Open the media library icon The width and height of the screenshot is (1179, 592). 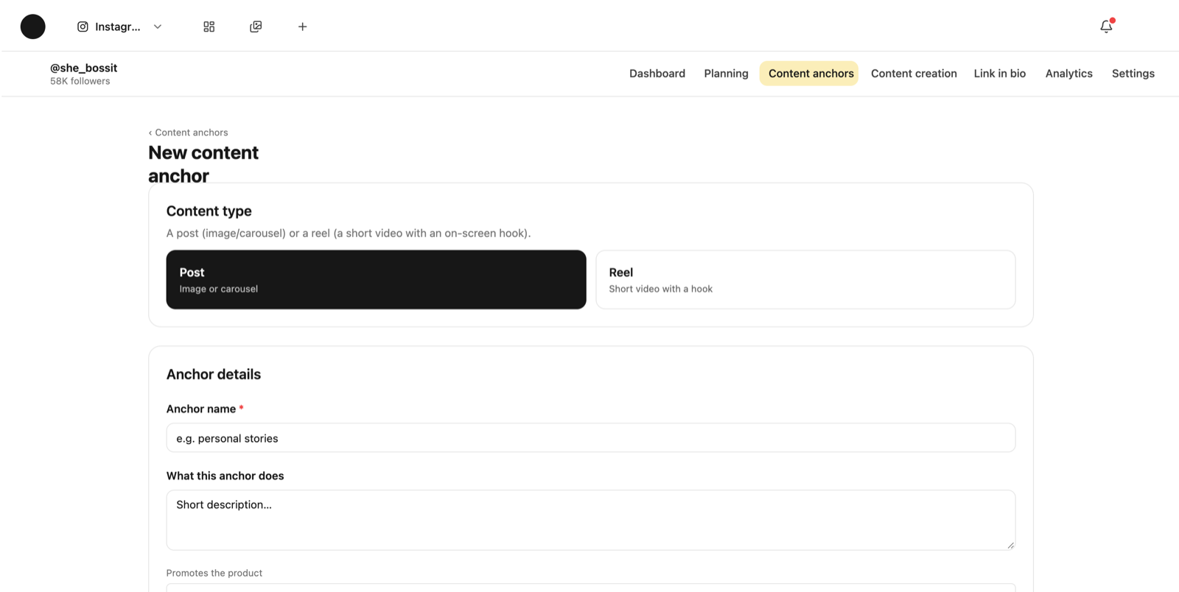[x=256, y=27]
